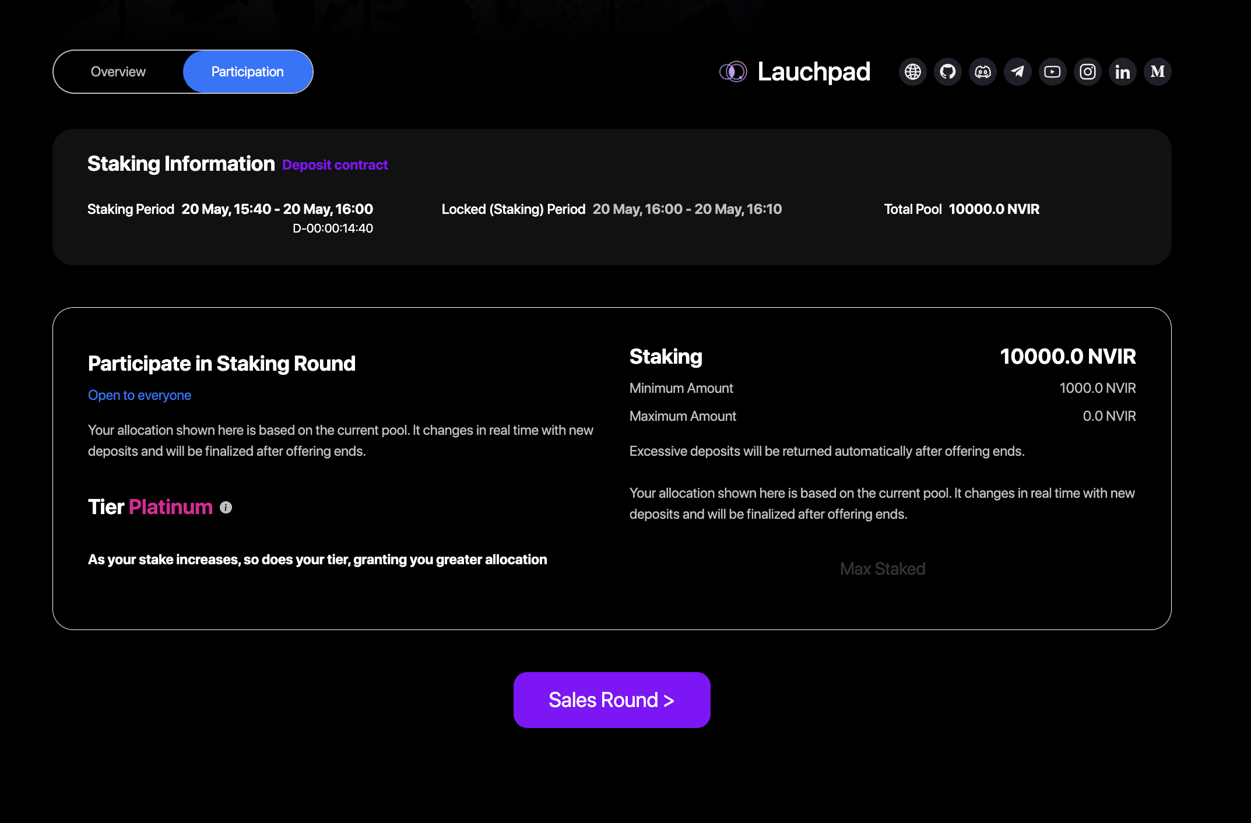Viewport: 1251px width, 823px height.
Task: Show tier info next to Platinum
Action: tap(226, 508)
